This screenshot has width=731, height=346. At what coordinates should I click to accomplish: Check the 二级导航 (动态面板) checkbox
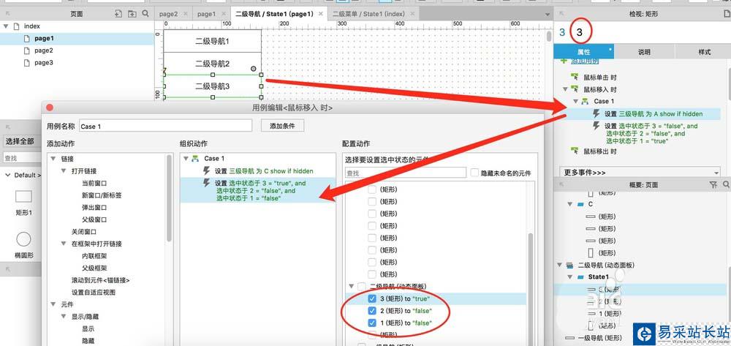361,286
